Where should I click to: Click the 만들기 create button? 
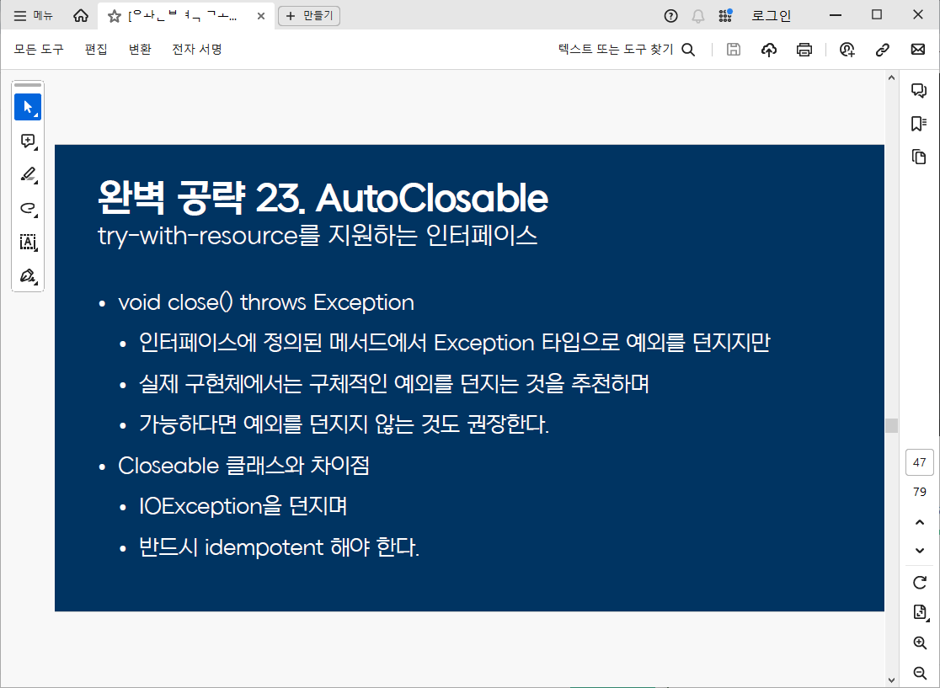(309, 15)
